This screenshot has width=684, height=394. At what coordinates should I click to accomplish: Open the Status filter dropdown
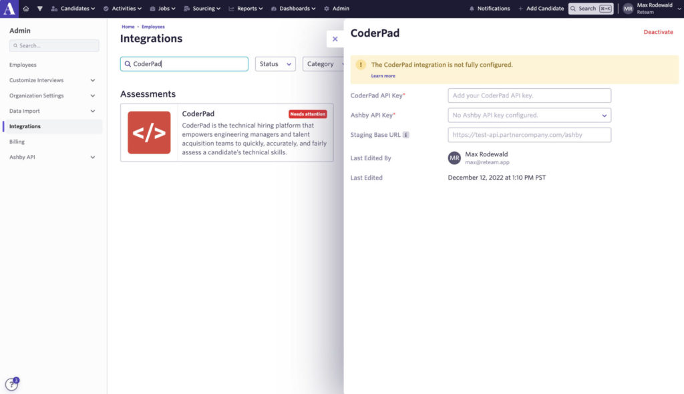pos(275,63)
